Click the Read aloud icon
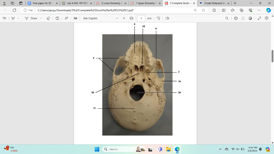Viewport: 274px width, 154px height. point(66,18)
